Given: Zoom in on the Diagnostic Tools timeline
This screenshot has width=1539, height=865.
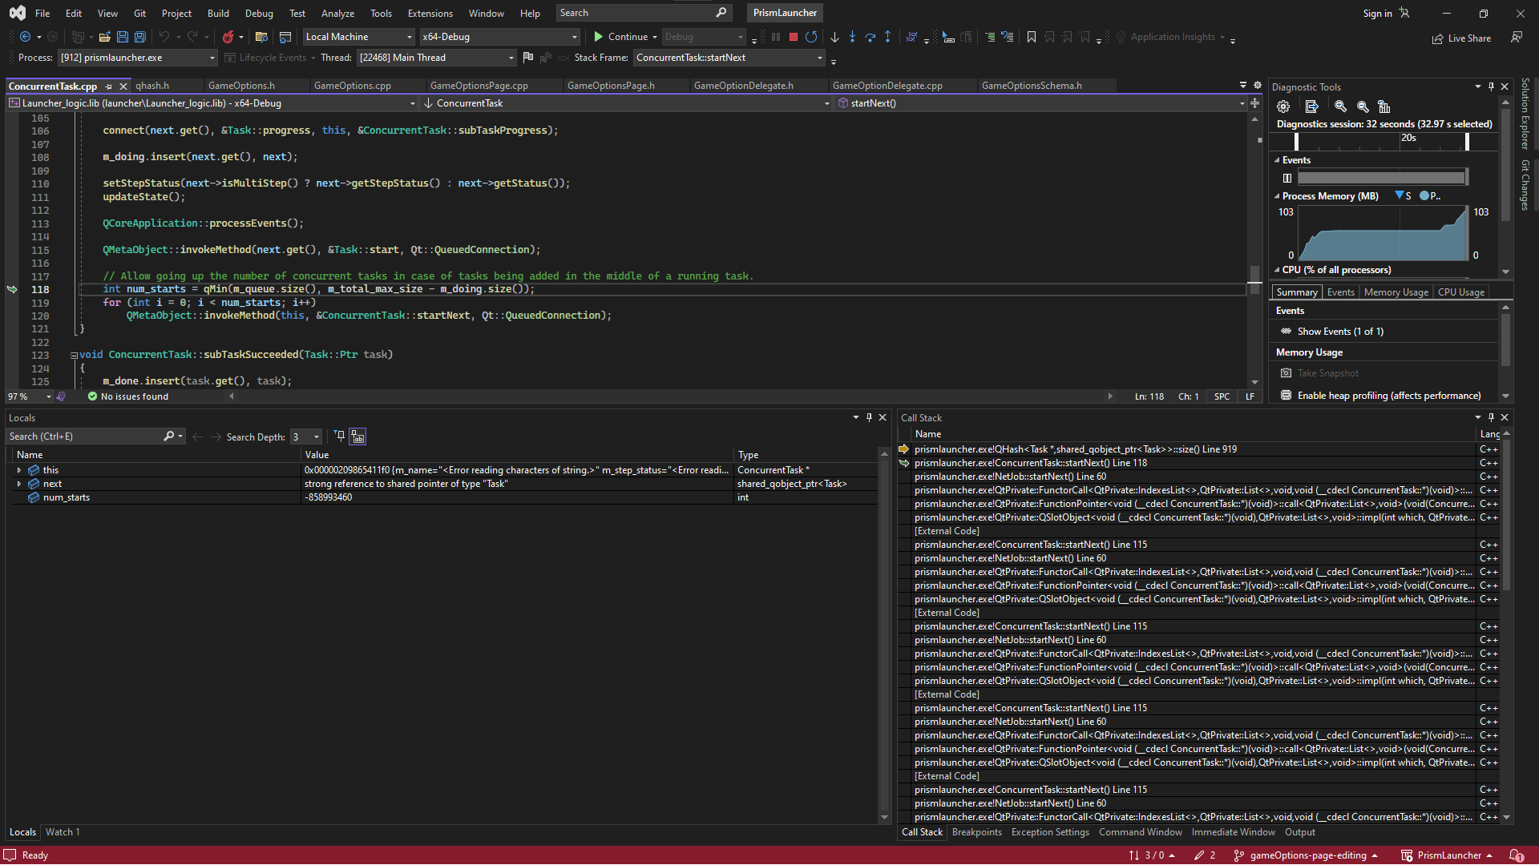Looking at the screenshot, I should tap(1339, 107).
